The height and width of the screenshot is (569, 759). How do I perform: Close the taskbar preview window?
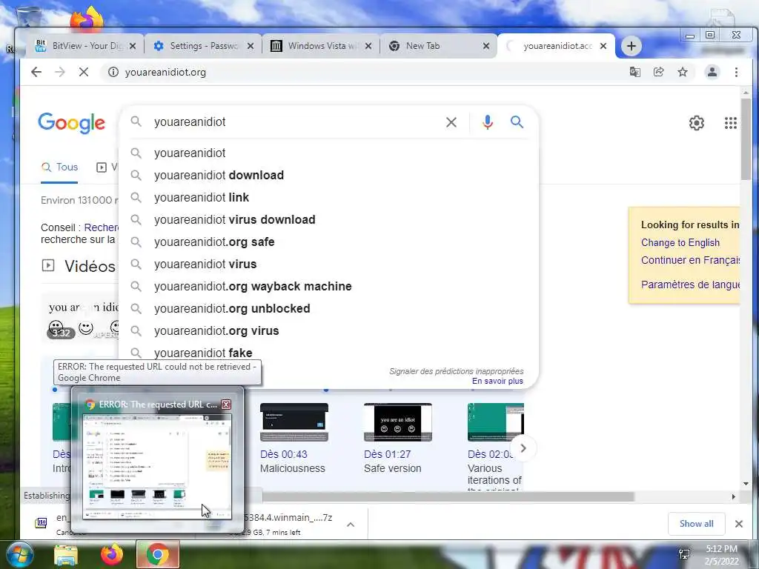click(226, 405)
